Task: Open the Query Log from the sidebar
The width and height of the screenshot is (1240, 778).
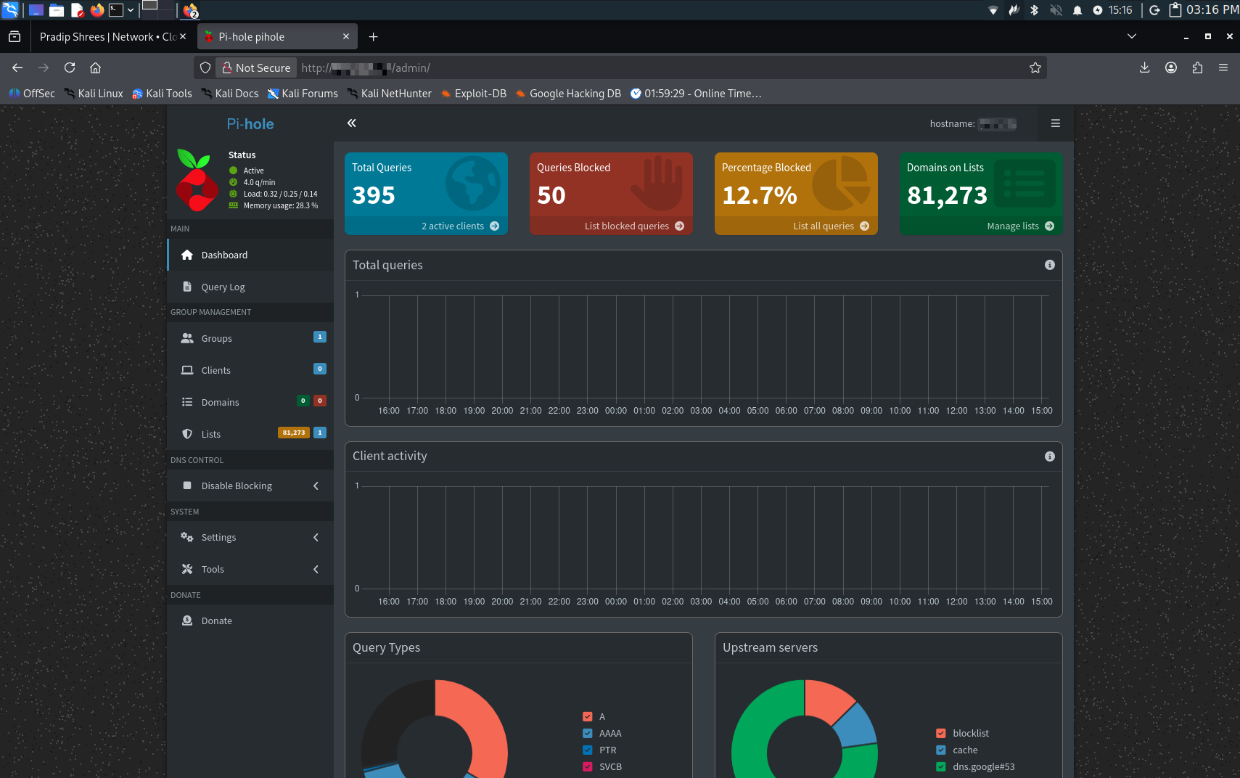Action: pyautogui.click(x=188, y=287)
